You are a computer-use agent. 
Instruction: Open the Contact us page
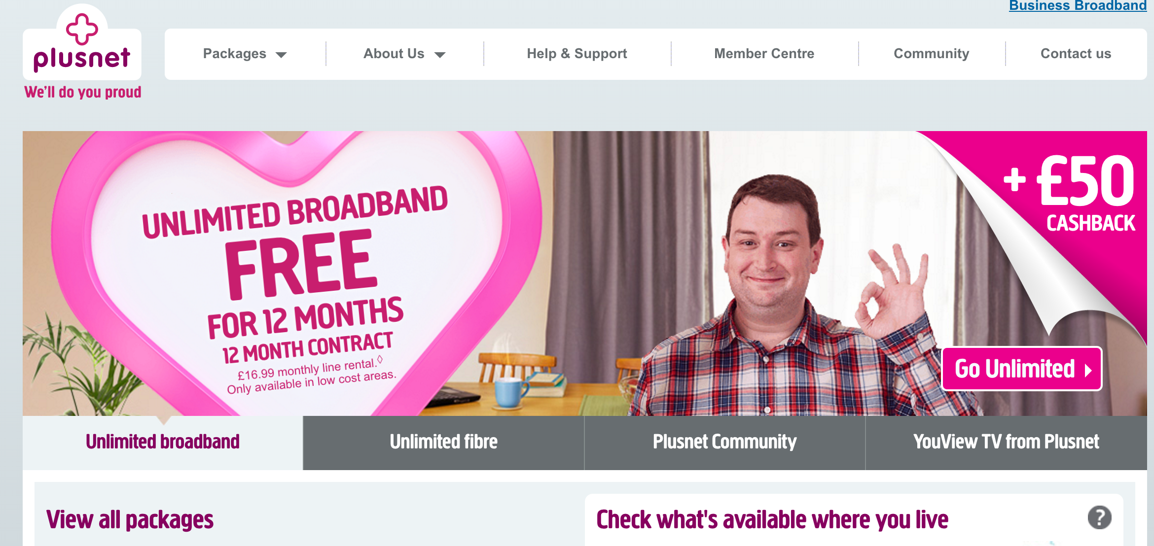pyautogui.click(x=1076, y=54)
